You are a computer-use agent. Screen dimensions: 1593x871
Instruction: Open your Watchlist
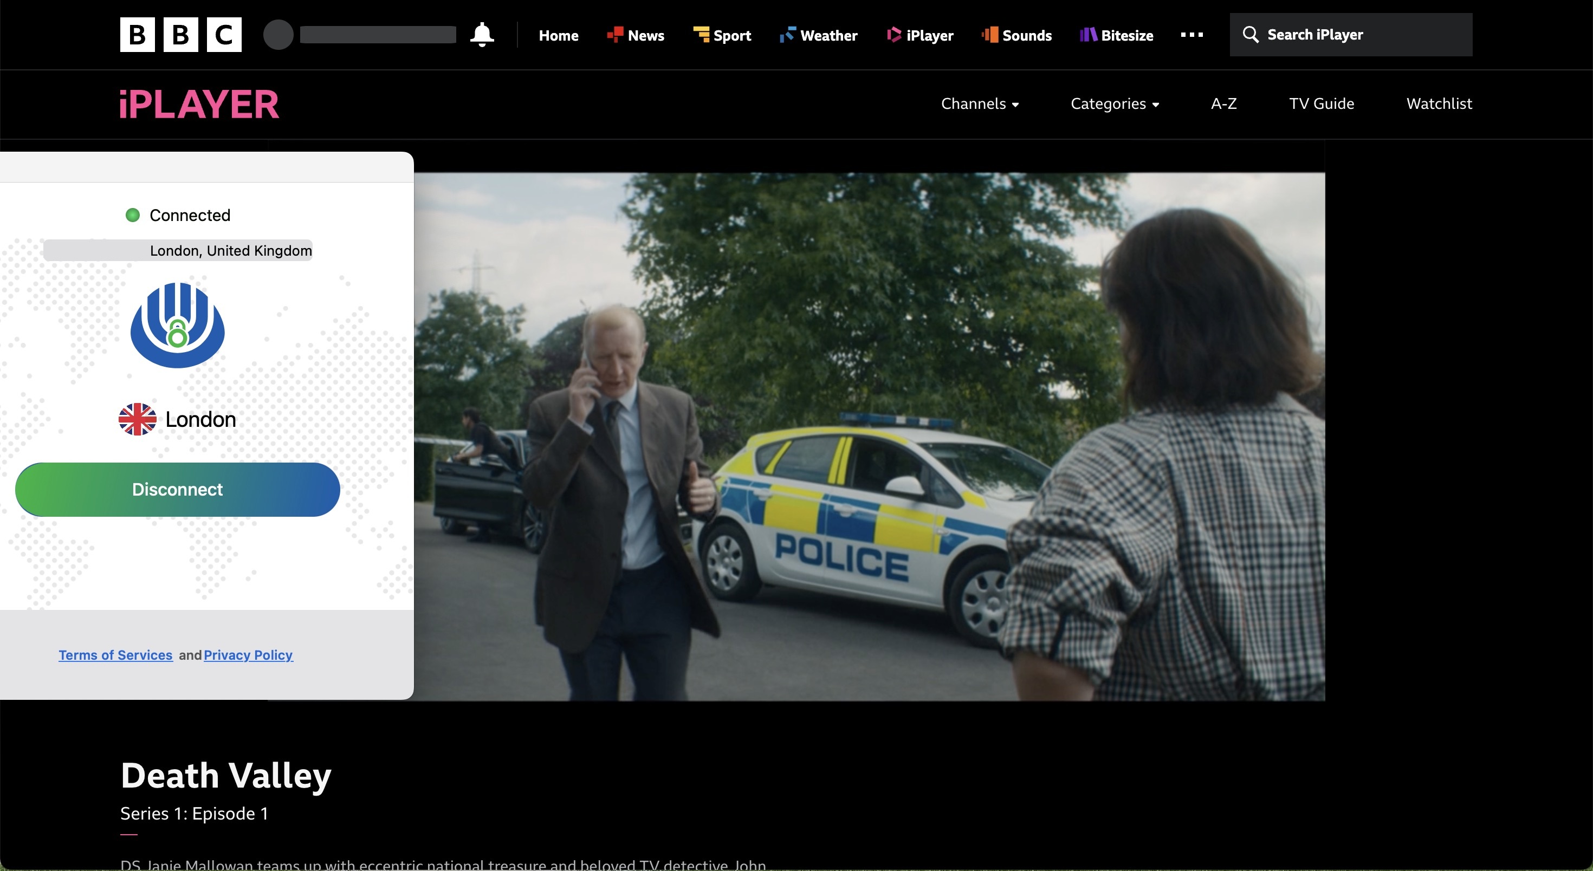[x=1439, y=104]
